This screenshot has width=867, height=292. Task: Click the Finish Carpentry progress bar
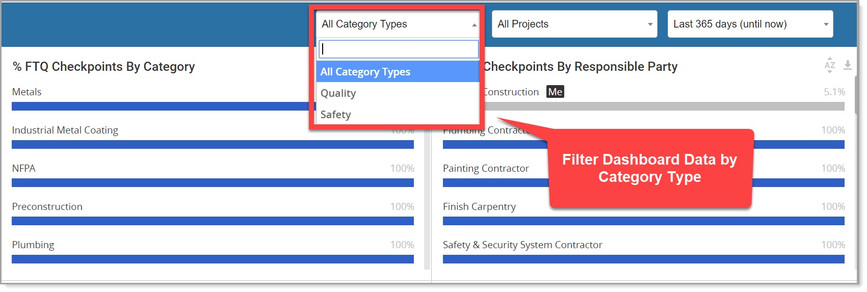tap(644, 221)
